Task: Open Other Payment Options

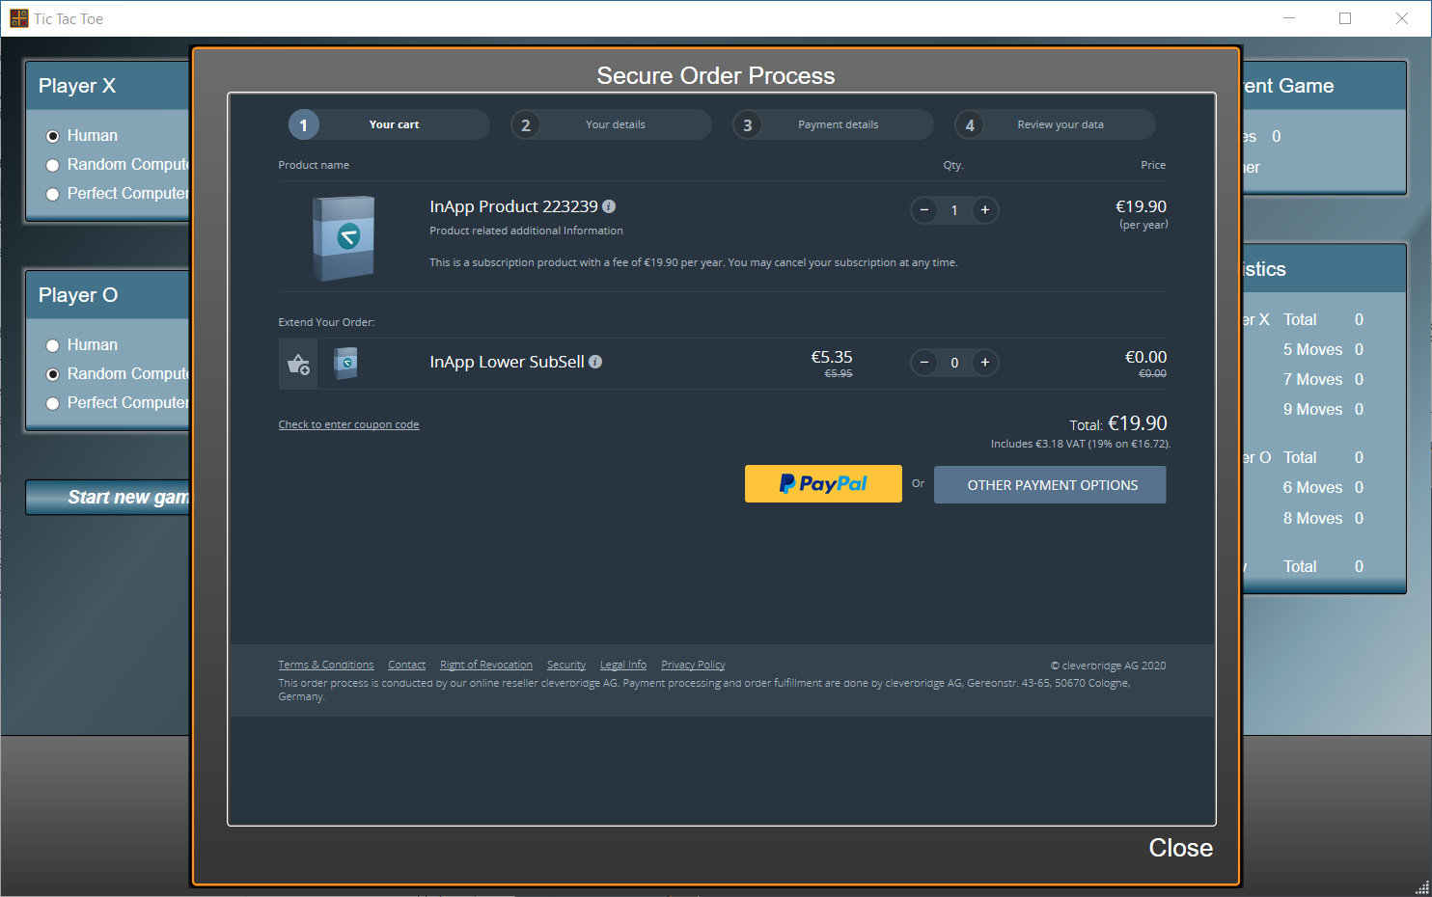Action: click(1050, 485)
